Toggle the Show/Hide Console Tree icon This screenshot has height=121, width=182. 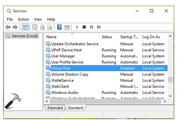point(25,27)
